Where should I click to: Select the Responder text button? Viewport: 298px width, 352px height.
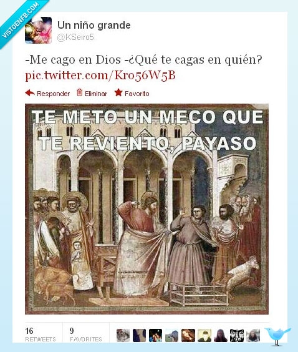[x=53, y=94]
